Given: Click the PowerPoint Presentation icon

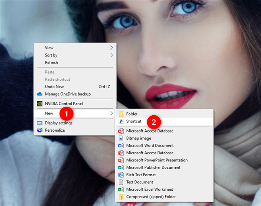Looking at the screenshot, I should 121,160.
